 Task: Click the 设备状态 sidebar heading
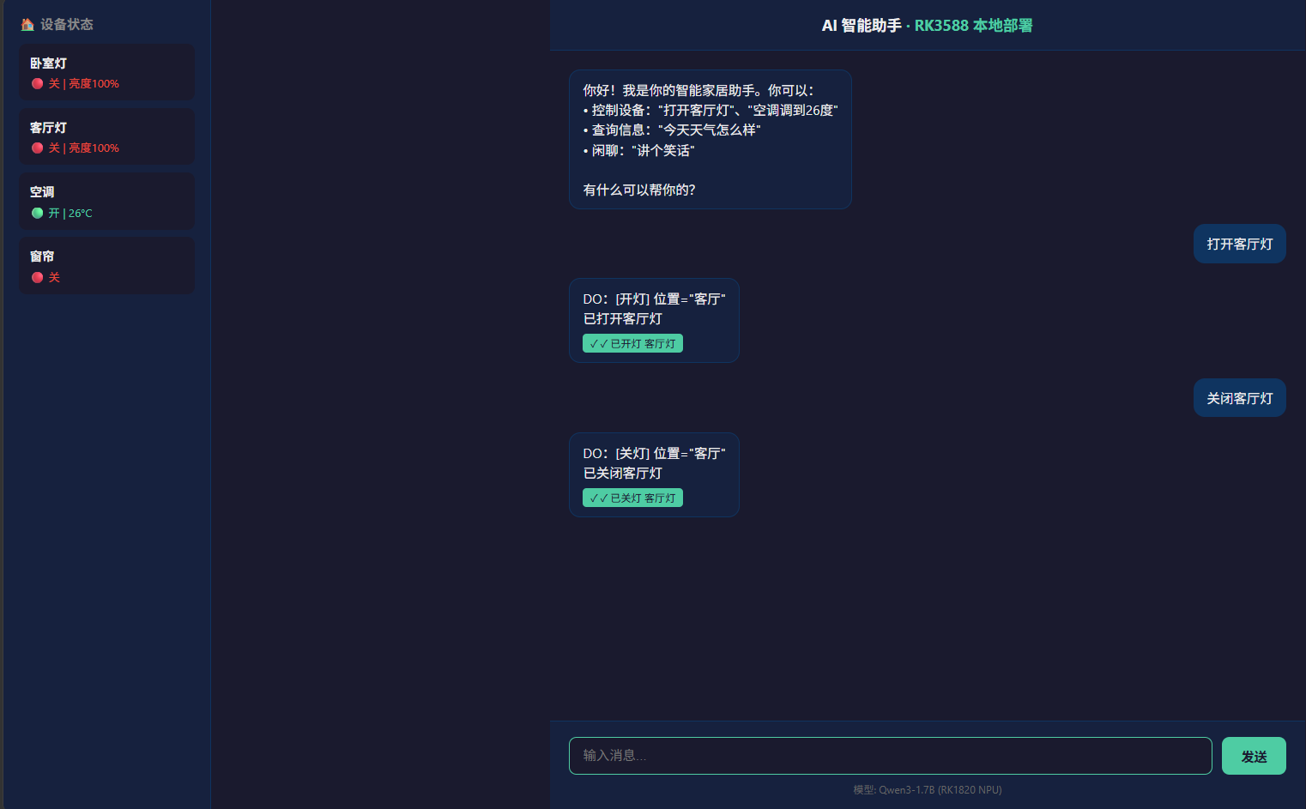[67, 25]
